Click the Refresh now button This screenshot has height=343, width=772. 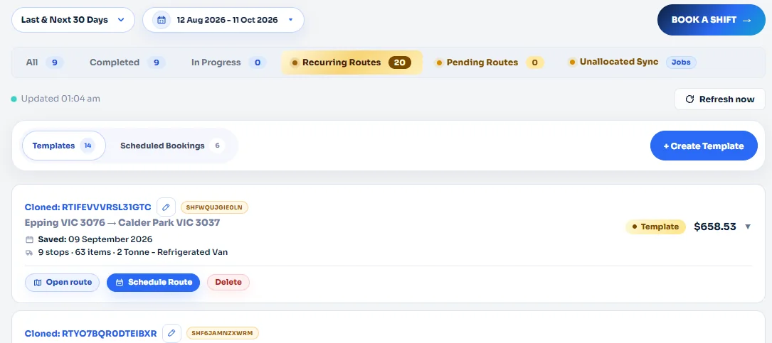tap(720, 99)
